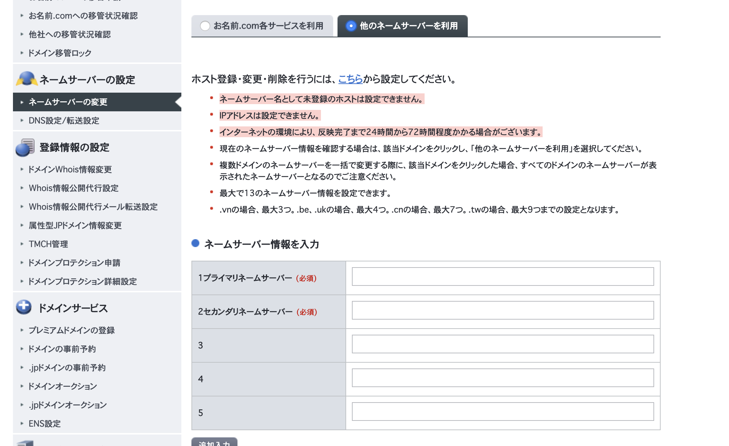Expand the ドメインWhois情報変更 menu entry
The image size is (729, 446).
point(70,170)
